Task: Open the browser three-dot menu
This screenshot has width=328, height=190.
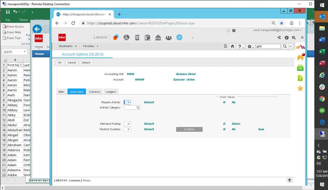Action: pos(300,23)
